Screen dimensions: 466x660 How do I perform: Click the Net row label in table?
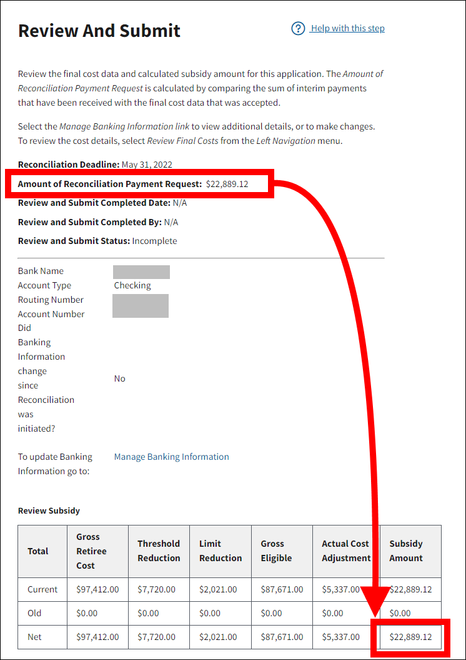click(34, 637)
